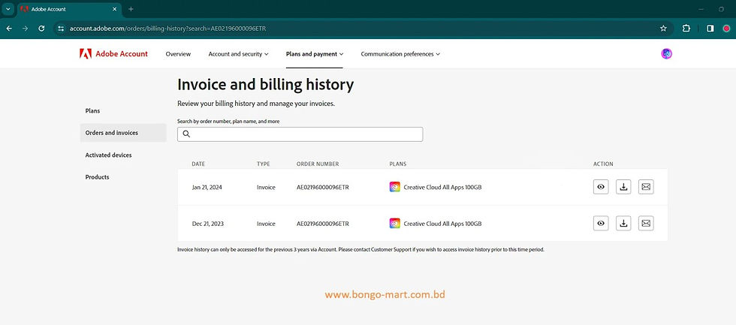The height and width of the screenshot is (325, 736).
Task: Click the DATE column header
Action: click(x=198, y=164)
